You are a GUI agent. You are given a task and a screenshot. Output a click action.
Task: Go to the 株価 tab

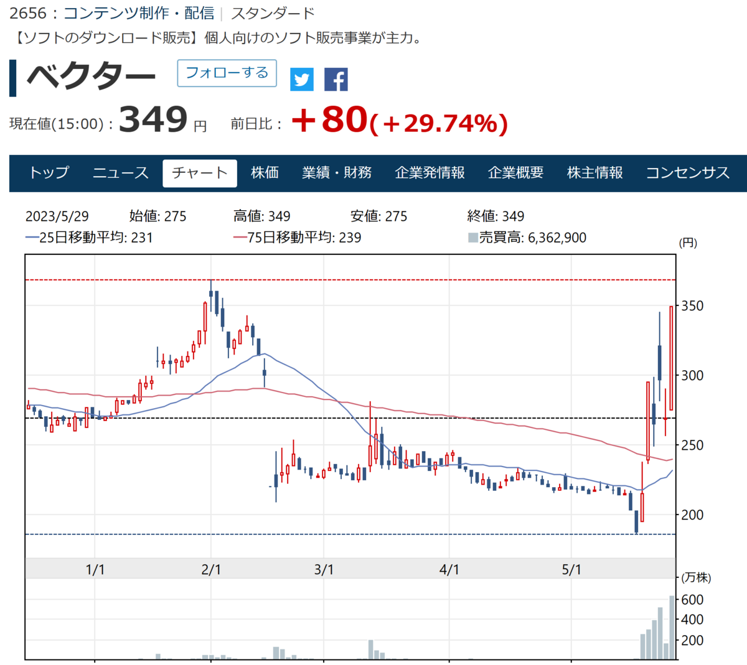coord(265,173)
